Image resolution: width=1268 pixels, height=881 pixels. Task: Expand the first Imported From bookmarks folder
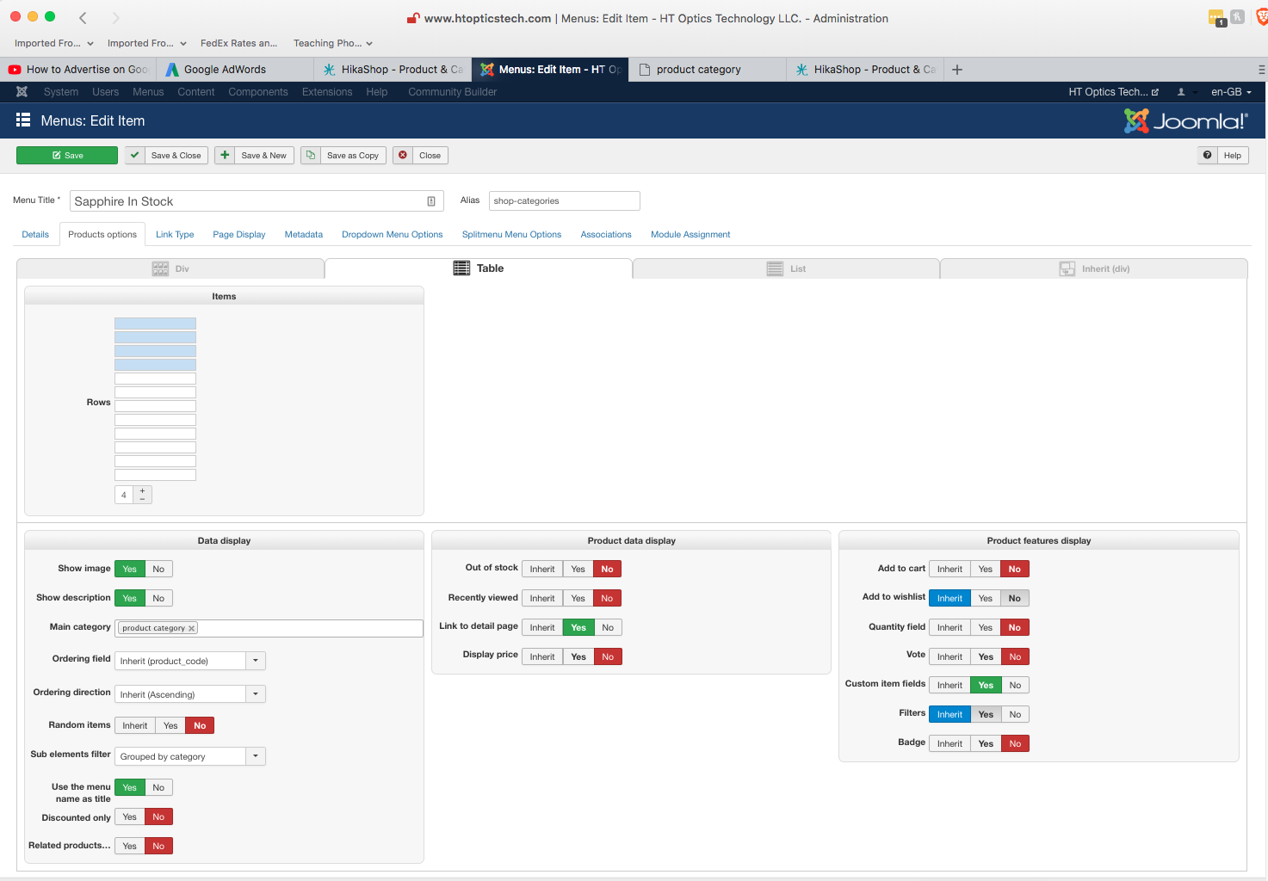click(54, 43)
